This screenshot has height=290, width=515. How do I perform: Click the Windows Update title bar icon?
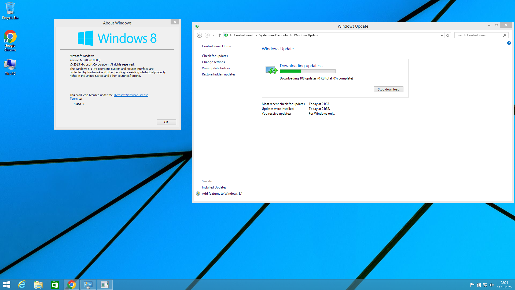[197, 26]
